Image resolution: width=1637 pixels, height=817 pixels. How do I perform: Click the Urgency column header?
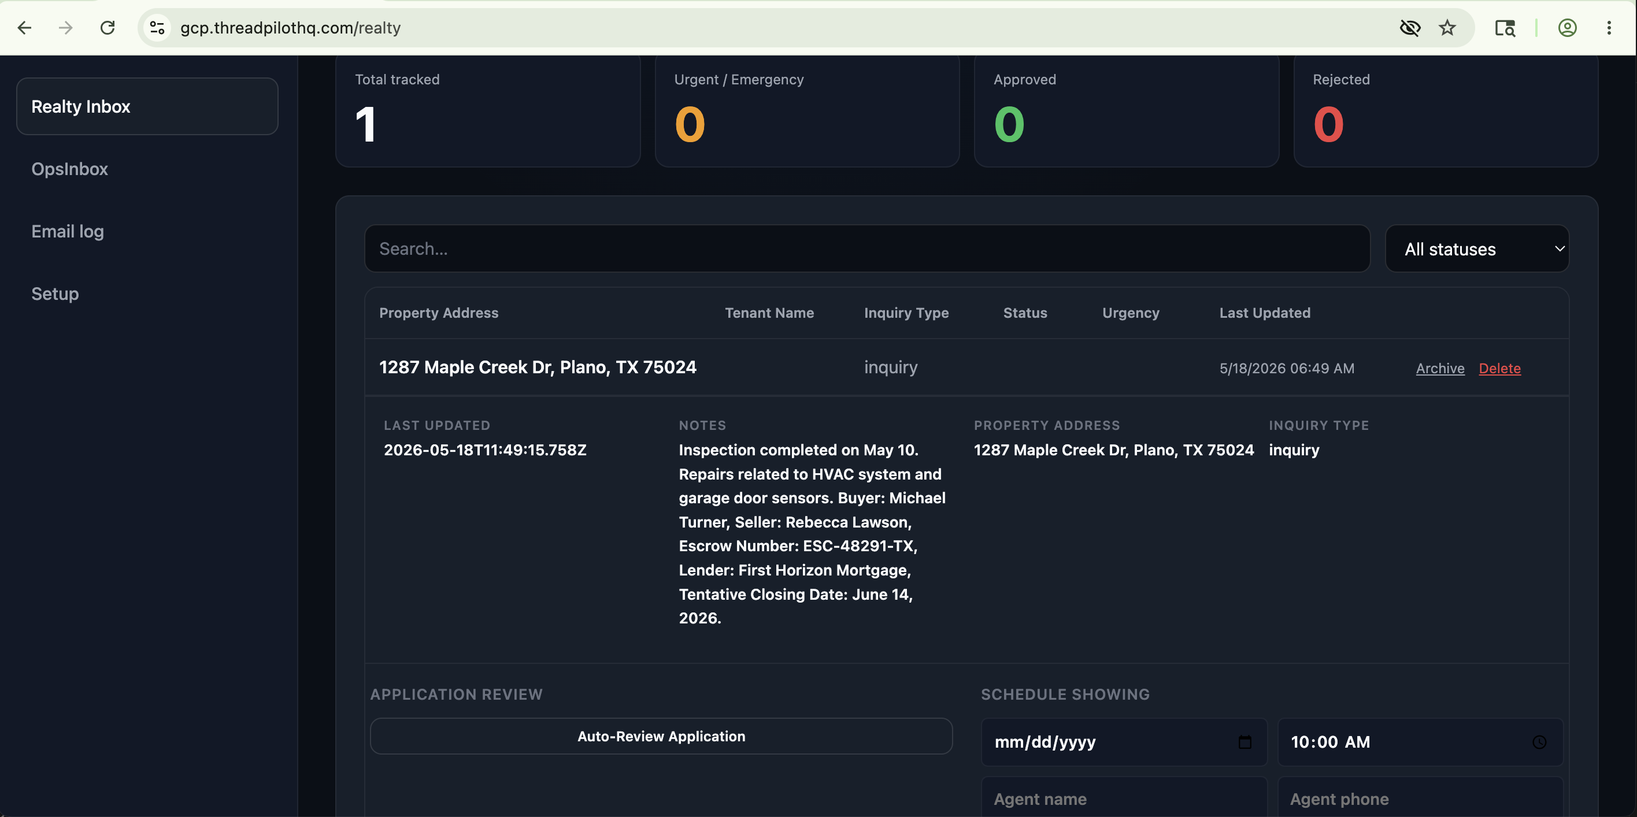coord(1131,313)
